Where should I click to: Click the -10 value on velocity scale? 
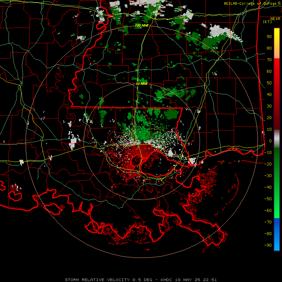[x=268, y=153]
